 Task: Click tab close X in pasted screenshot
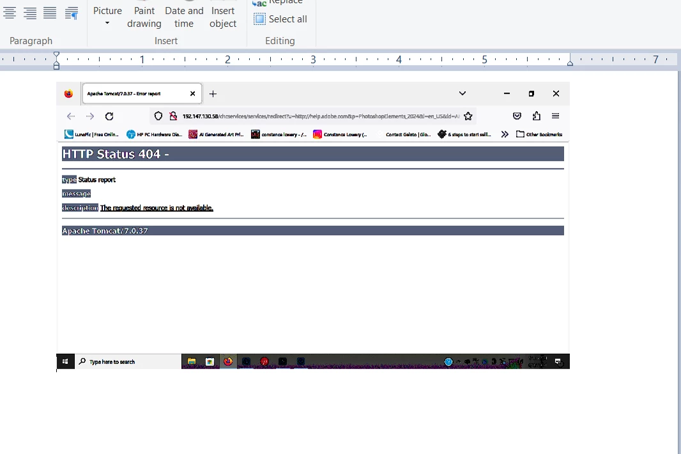pos(192,93)
